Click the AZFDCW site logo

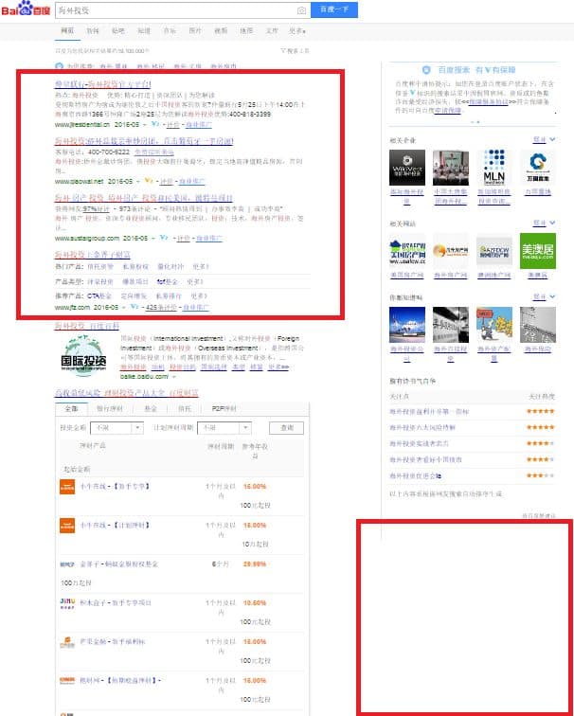494,251
